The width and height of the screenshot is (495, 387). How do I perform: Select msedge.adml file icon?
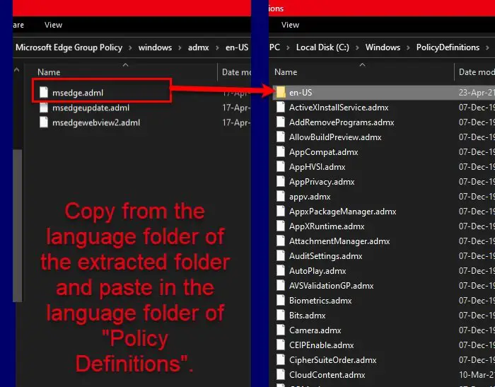(44, 93)
